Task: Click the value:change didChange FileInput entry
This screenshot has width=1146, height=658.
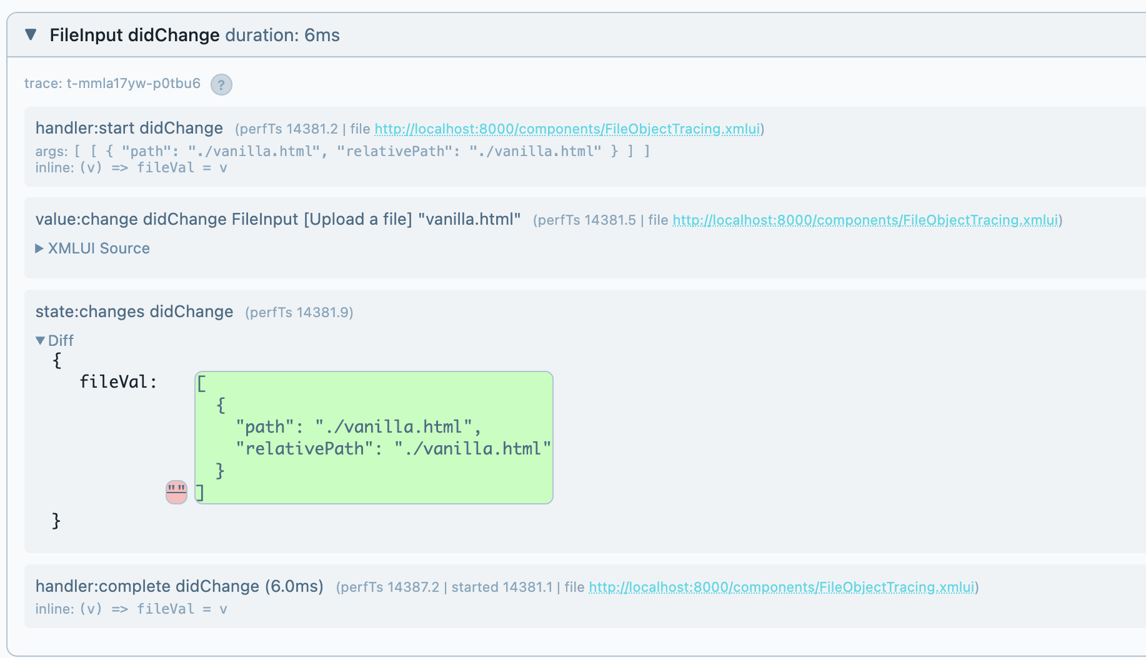Action: point(277,219)
